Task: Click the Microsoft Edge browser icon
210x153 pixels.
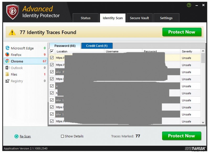Action: coord(7,48)
